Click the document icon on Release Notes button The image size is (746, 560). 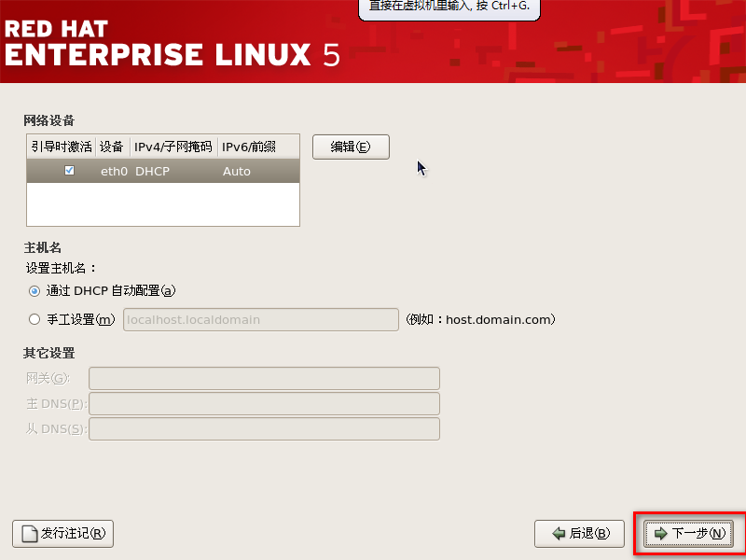click(x=30, y=534)
